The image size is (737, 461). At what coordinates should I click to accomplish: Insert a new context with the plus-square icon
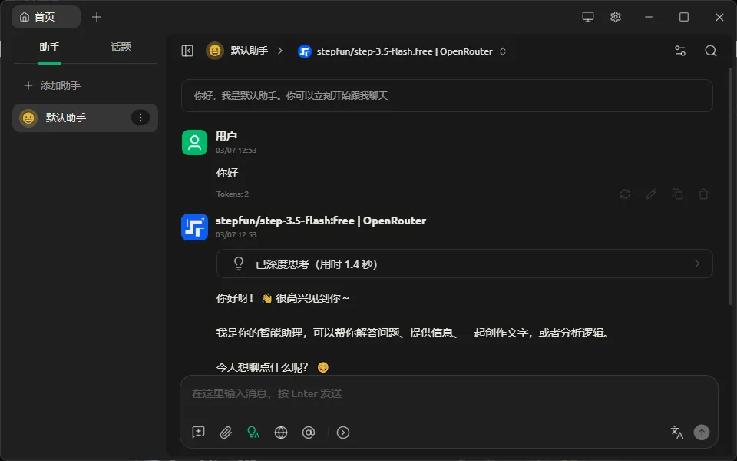pos(198,433)
